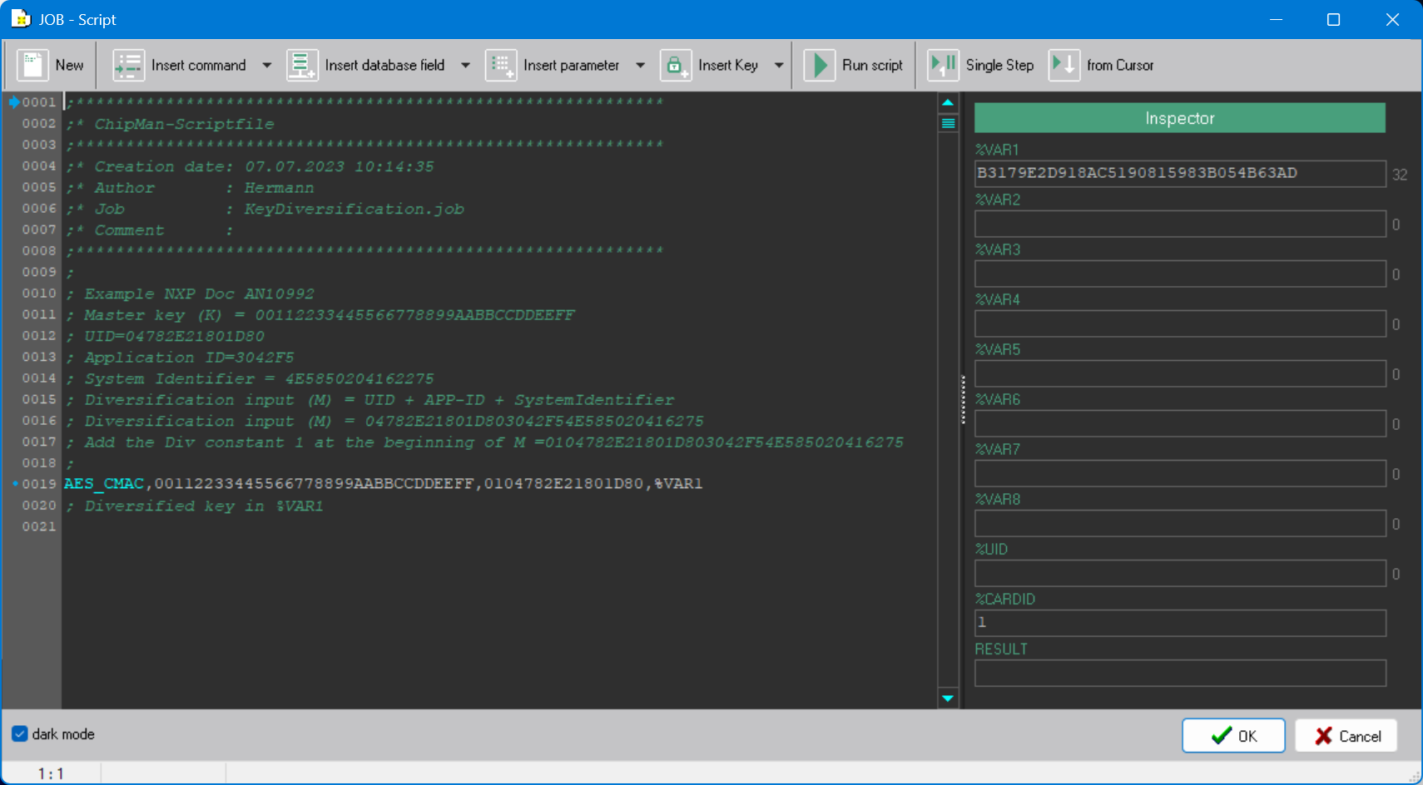Open the Insert Key dropdown arrow
Screen dimensions: 1423x785
pos(779,65)
